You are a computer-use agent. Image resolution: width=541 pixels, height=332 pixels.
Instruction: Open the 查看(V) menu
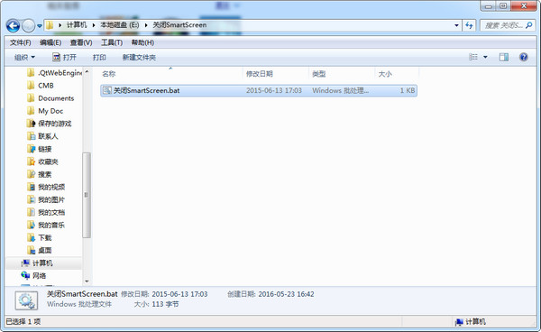tap(81, 42)
